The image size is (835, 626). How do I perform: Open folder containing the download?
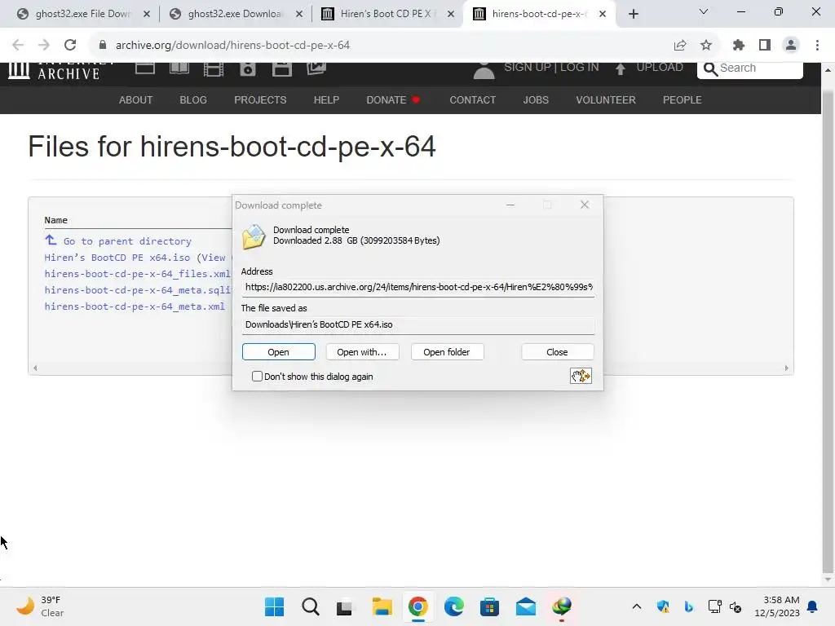(447, 352)
